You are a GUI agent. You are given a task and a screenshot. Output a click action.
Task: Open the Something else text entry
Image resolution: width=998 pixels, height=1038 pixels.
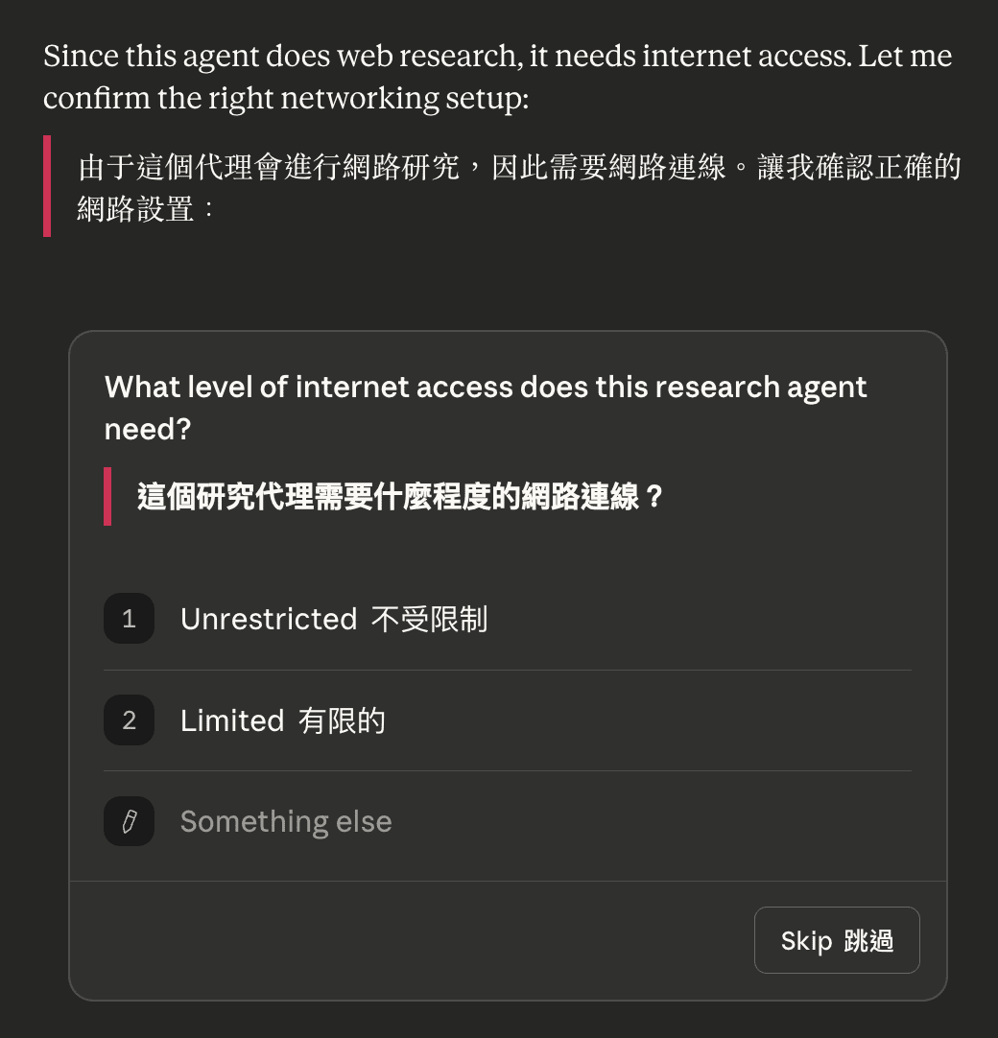pos(286,821)
